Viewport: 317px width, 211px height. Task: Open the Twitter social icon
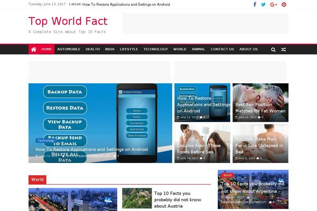click(264, 4)
